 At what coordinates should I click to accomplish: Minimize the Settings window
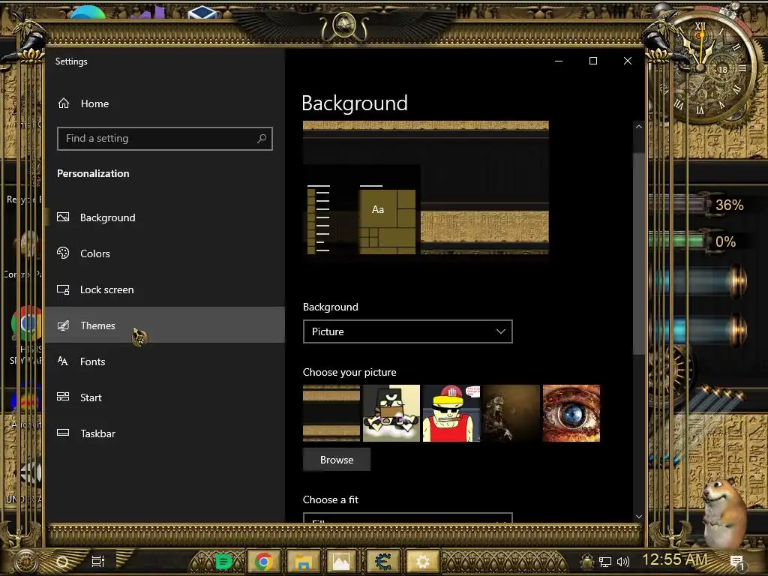click(x=559, y=61)
